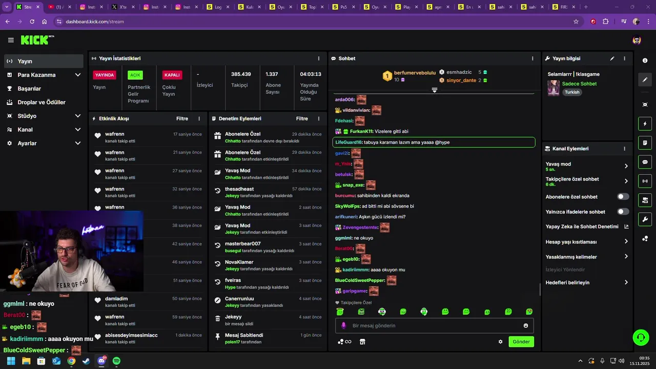This screenshot has width=656, height=369.
Task: Open Droplar ve Ödüller in left sidebar
Action: (x=44, y=102)
